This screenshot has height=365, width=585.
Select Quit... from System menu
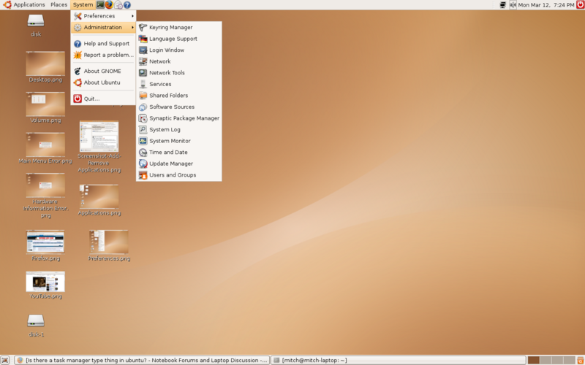pos(103,99)
